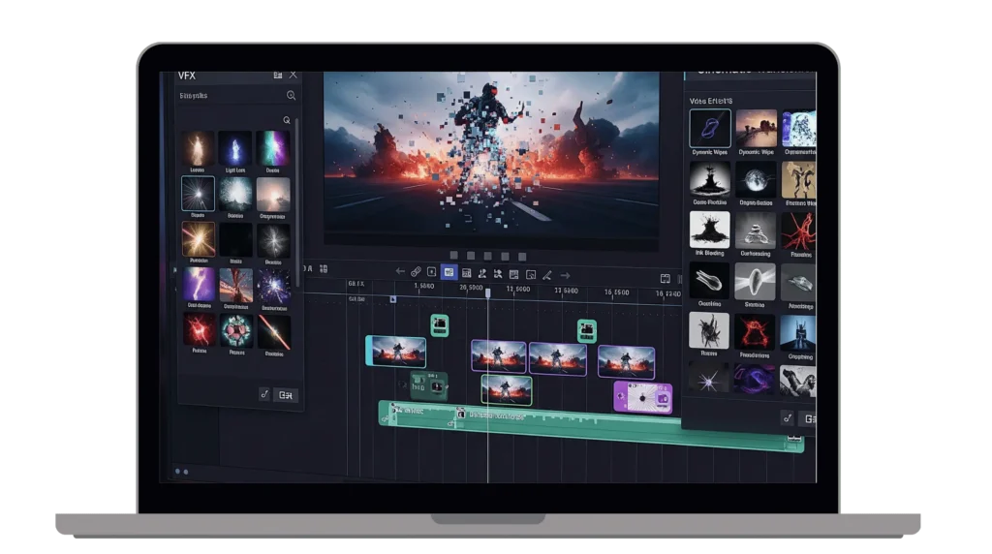Select the first Dynamic Wipe effect thumbnail
The width and height of the screenshot is (992, 554).
tap(709, 128)
